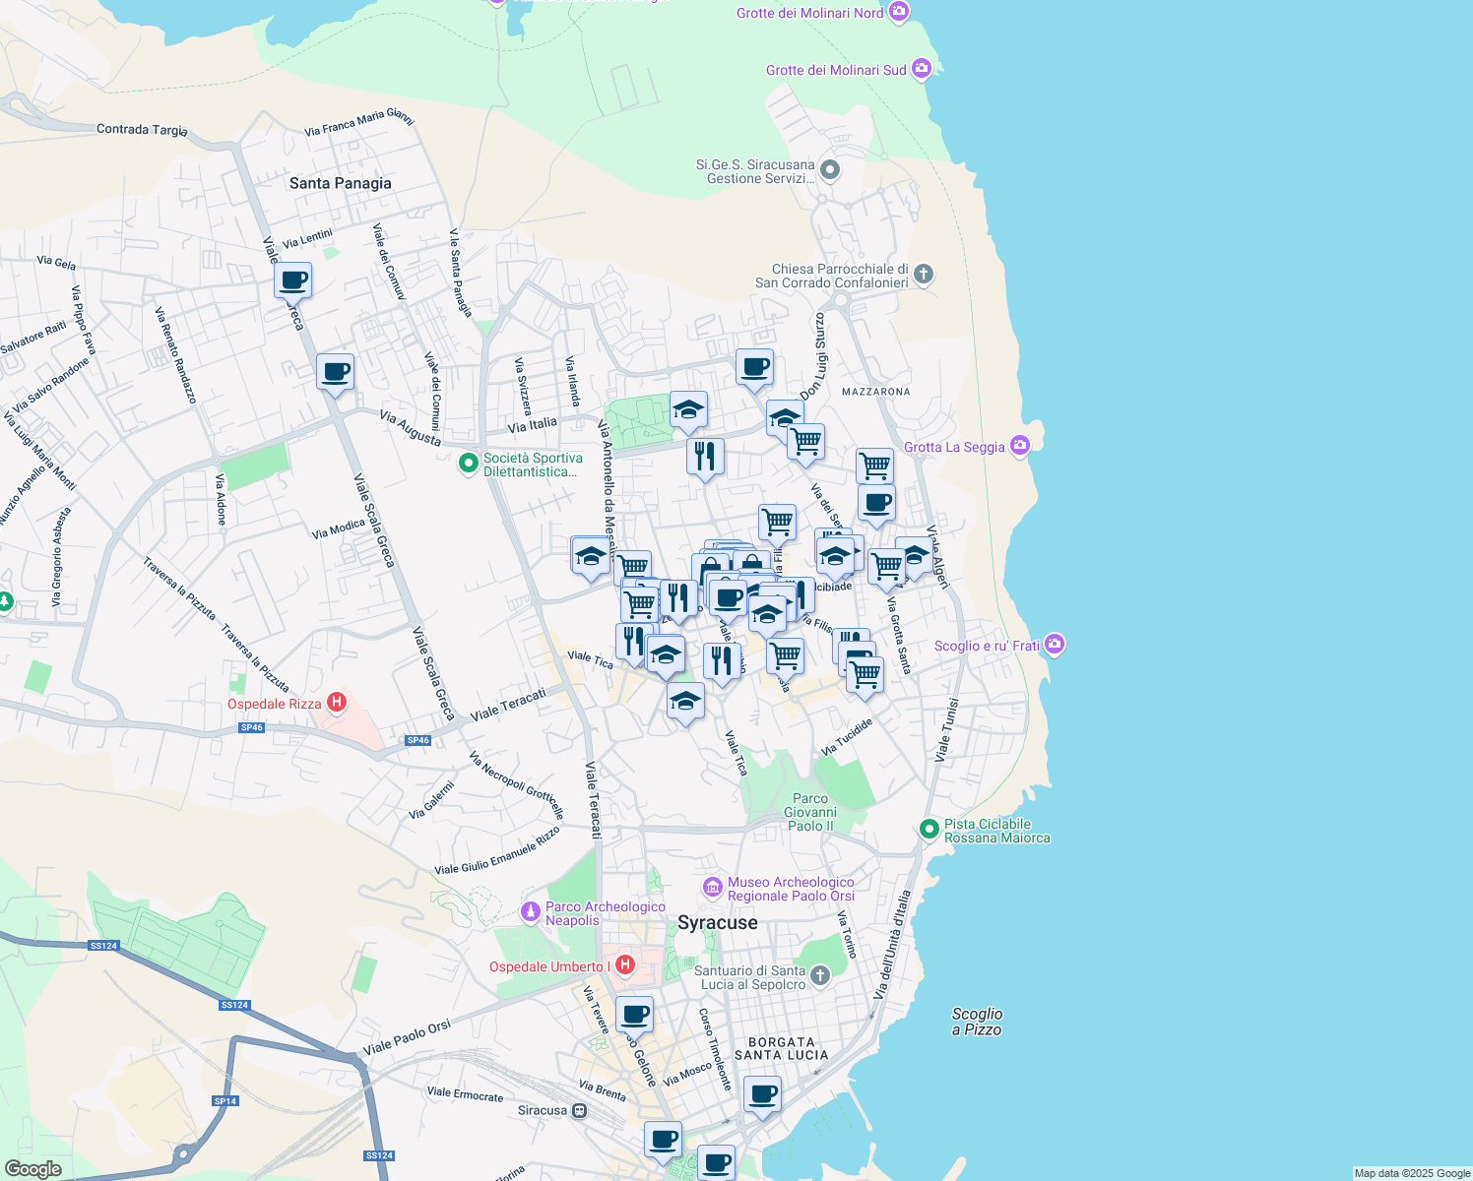This screenshot has height=1181, width=1473.
Task: Click the Ospedale Rizza hospital pin
Action: coord(337,703)
